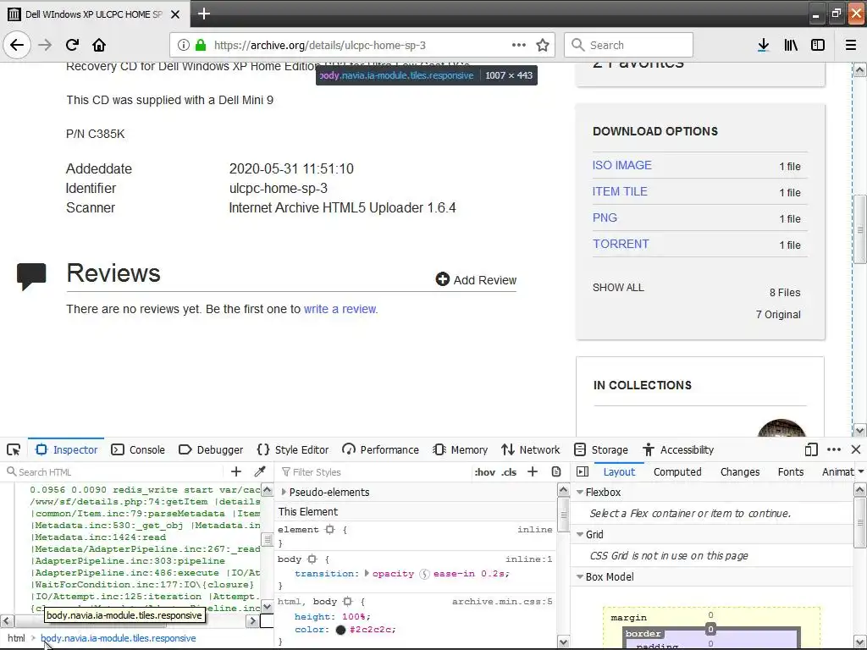The height and width of the screenshot is (650, 867).
Task: Toggle the sidebar icon in the toolbar
Action: pyautogui.click(x=818, y=46)
